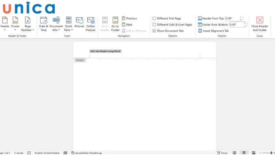Click the zoom slider handle
The height and width of the screenshot is (155, 275).
pos(271,153)
